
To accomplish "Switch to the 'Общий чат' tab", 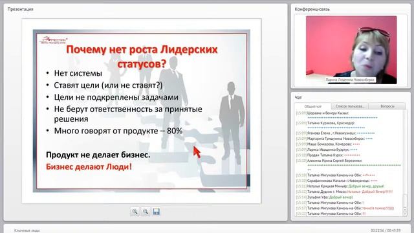I will click(x=313, y=106).
